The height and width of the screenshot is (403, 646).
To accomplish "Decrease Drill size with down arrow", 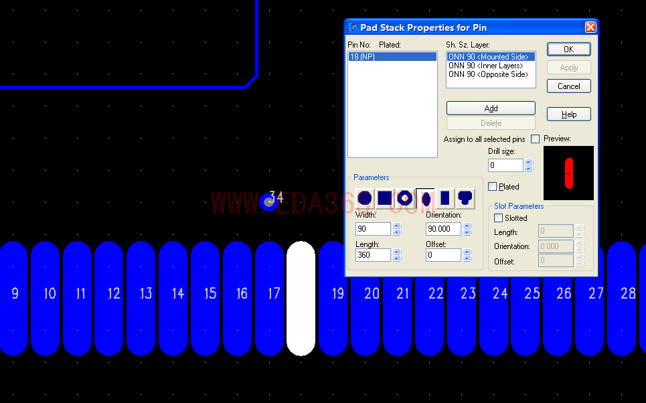I will coord(529,169).
